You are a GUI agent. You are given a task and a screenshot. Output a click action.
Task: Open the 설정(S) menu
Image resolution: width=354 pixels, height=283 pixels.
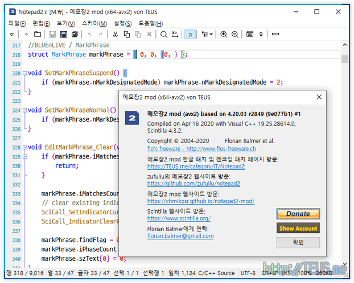click(122, 23)
